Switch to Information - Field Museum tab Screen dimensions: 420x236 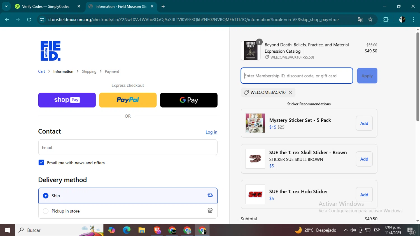click(x=121, y=6)
